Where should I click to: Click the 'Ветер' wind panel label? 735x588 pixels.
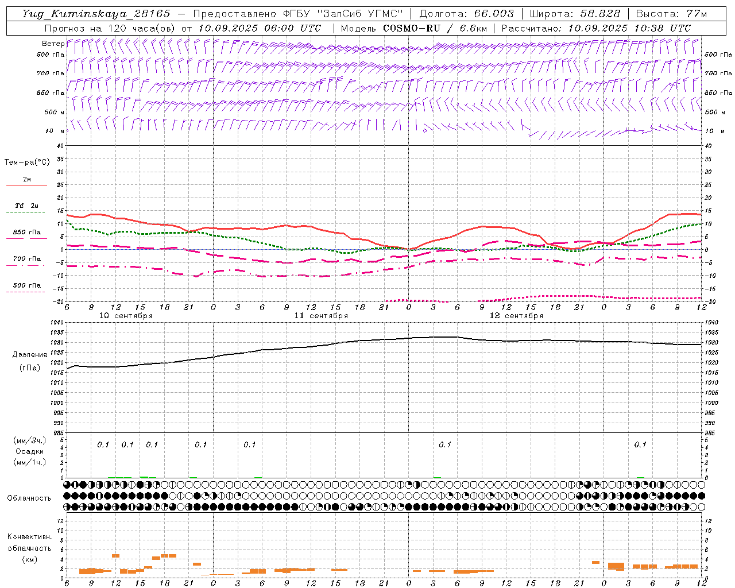pyautogui.click(x=53, y=44)
